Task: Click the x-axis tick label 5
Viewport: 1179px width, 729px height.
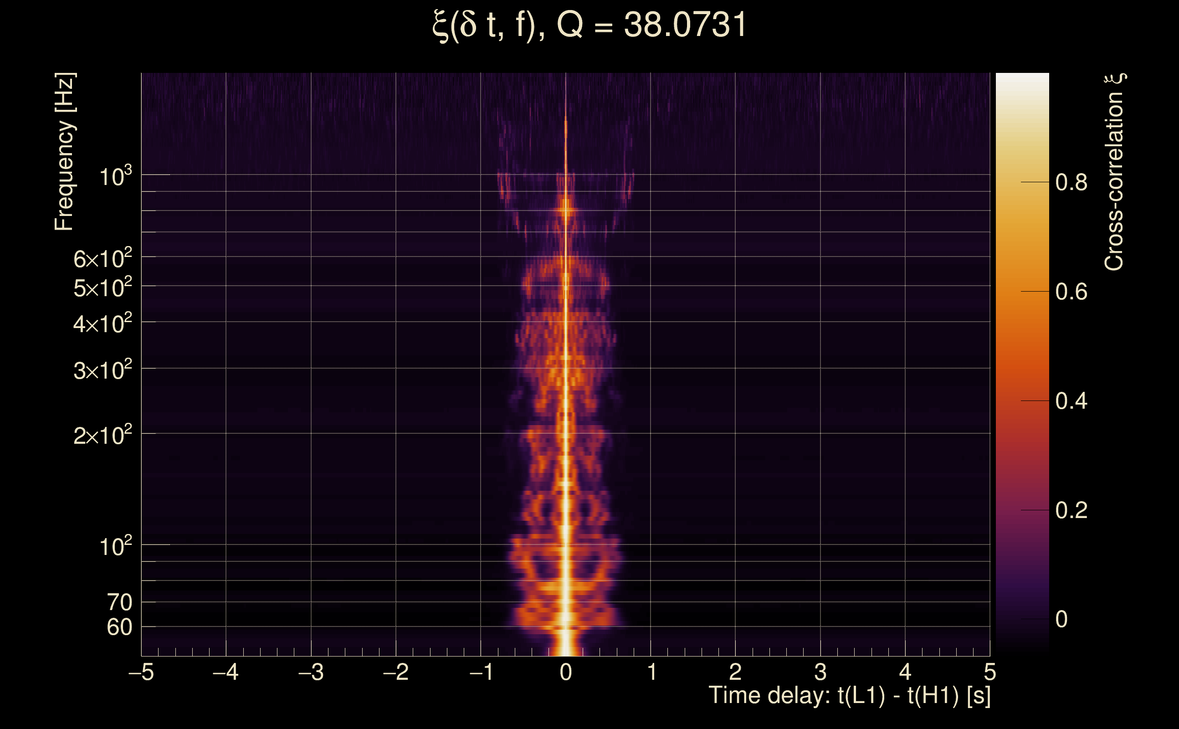Action: coord(989,672)
